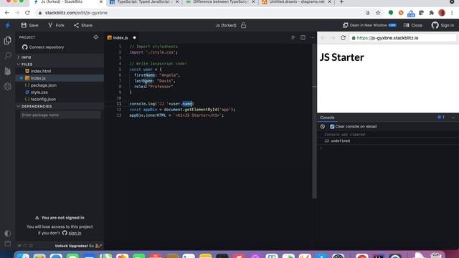Clear the console with the ban icon
Image resolution: width=459 pixels, height=258 pixels.
[323, 127]
